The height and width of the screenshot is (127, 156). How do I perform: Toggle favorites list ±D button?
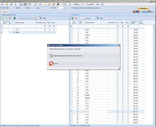coord(29,18)
